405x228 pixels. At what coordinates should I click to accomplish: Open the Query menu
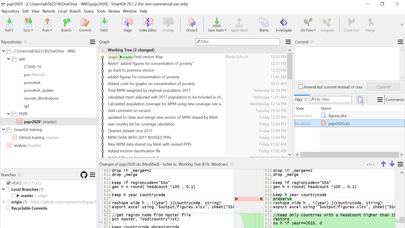[89, 11]
